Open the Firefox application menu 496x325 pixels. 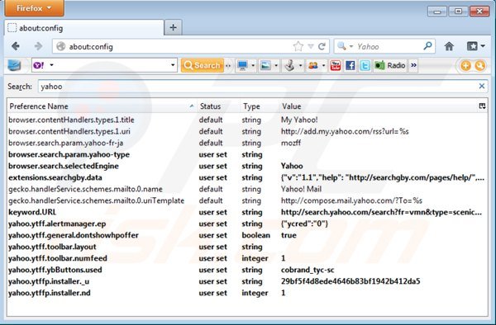[x=34, y=8]
